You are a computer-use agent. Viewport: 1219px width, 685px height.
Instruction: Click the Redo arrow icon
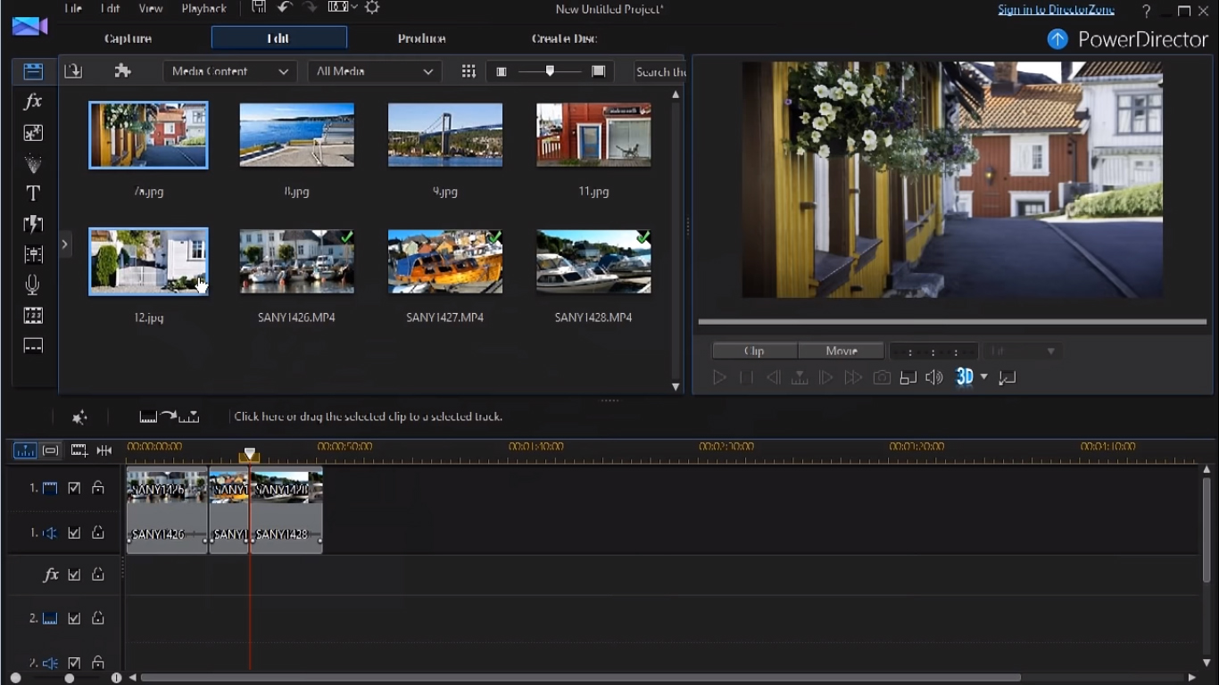pyautogui.click(x=309, y=8)
